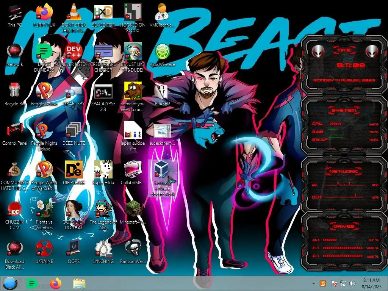388x291 pixels.
Task: Open the RansomWar... skull icon
Action: point(133,248)
